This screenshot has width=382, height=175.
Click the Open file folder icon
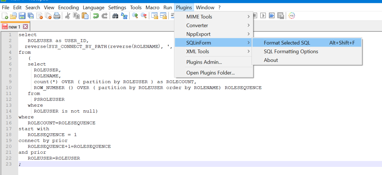coord(13,16)
